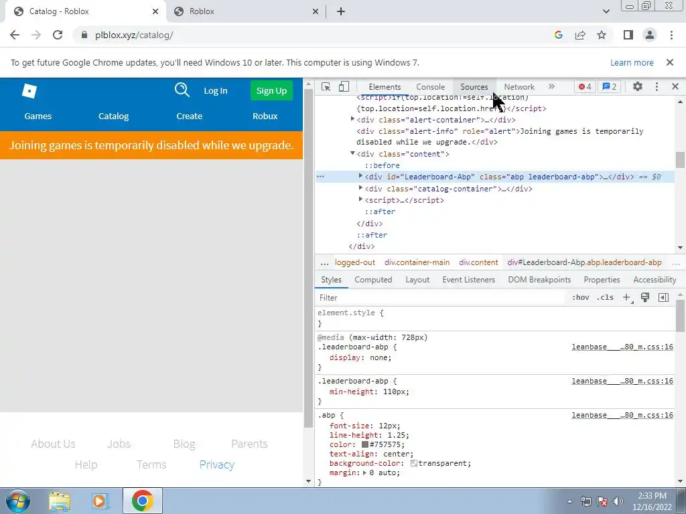Click the green Sign Up button
Screen dimensions: 686x514
[272, 90]
